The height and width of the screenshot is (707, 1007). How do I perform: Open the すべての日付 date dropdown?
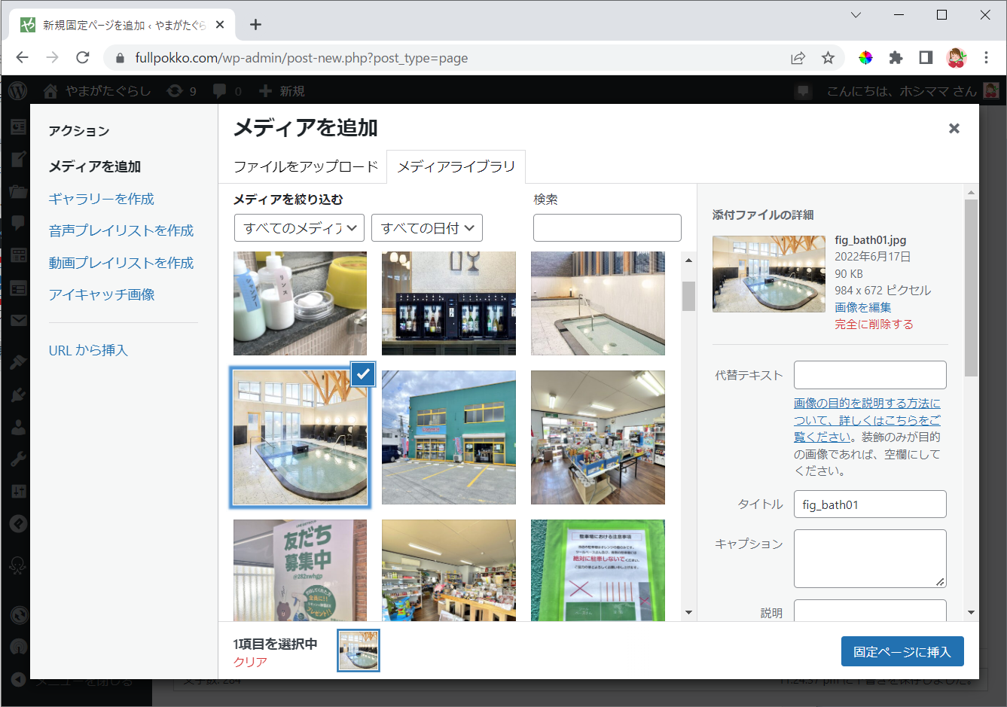[x=426, y=228]
